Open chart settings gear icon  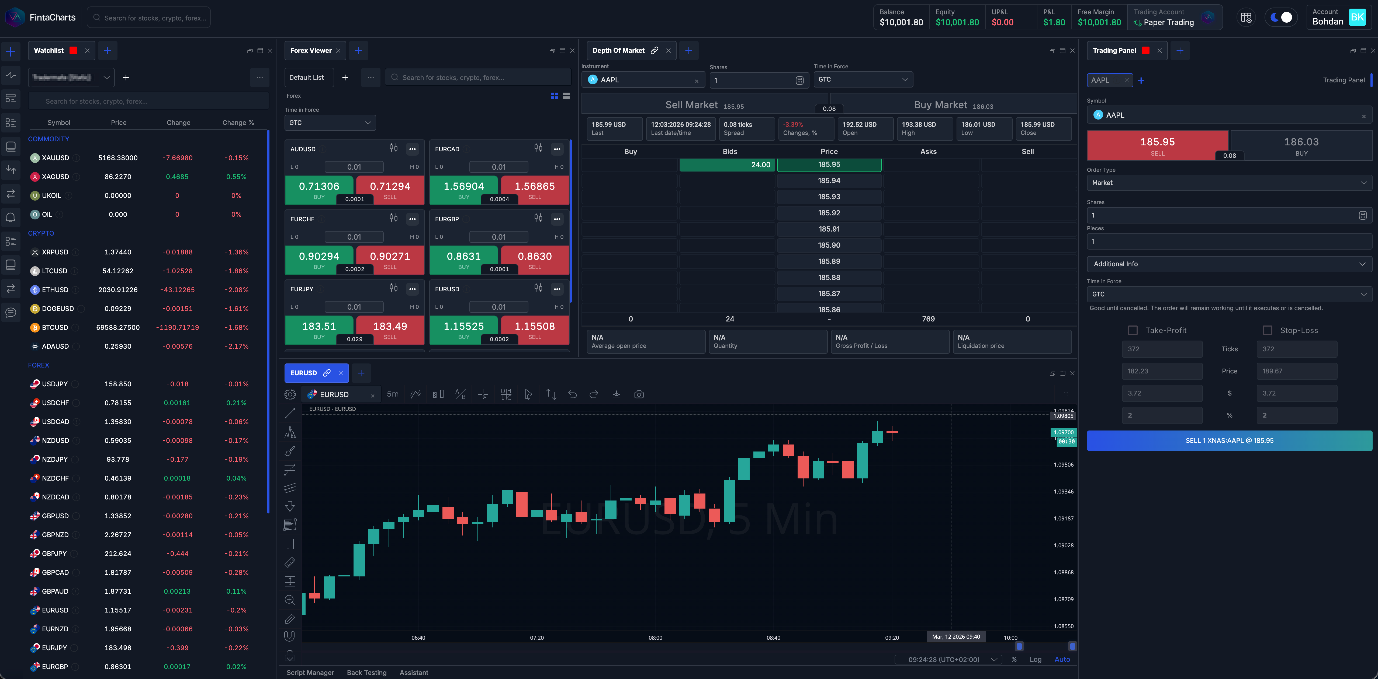(x=290, y=395)
